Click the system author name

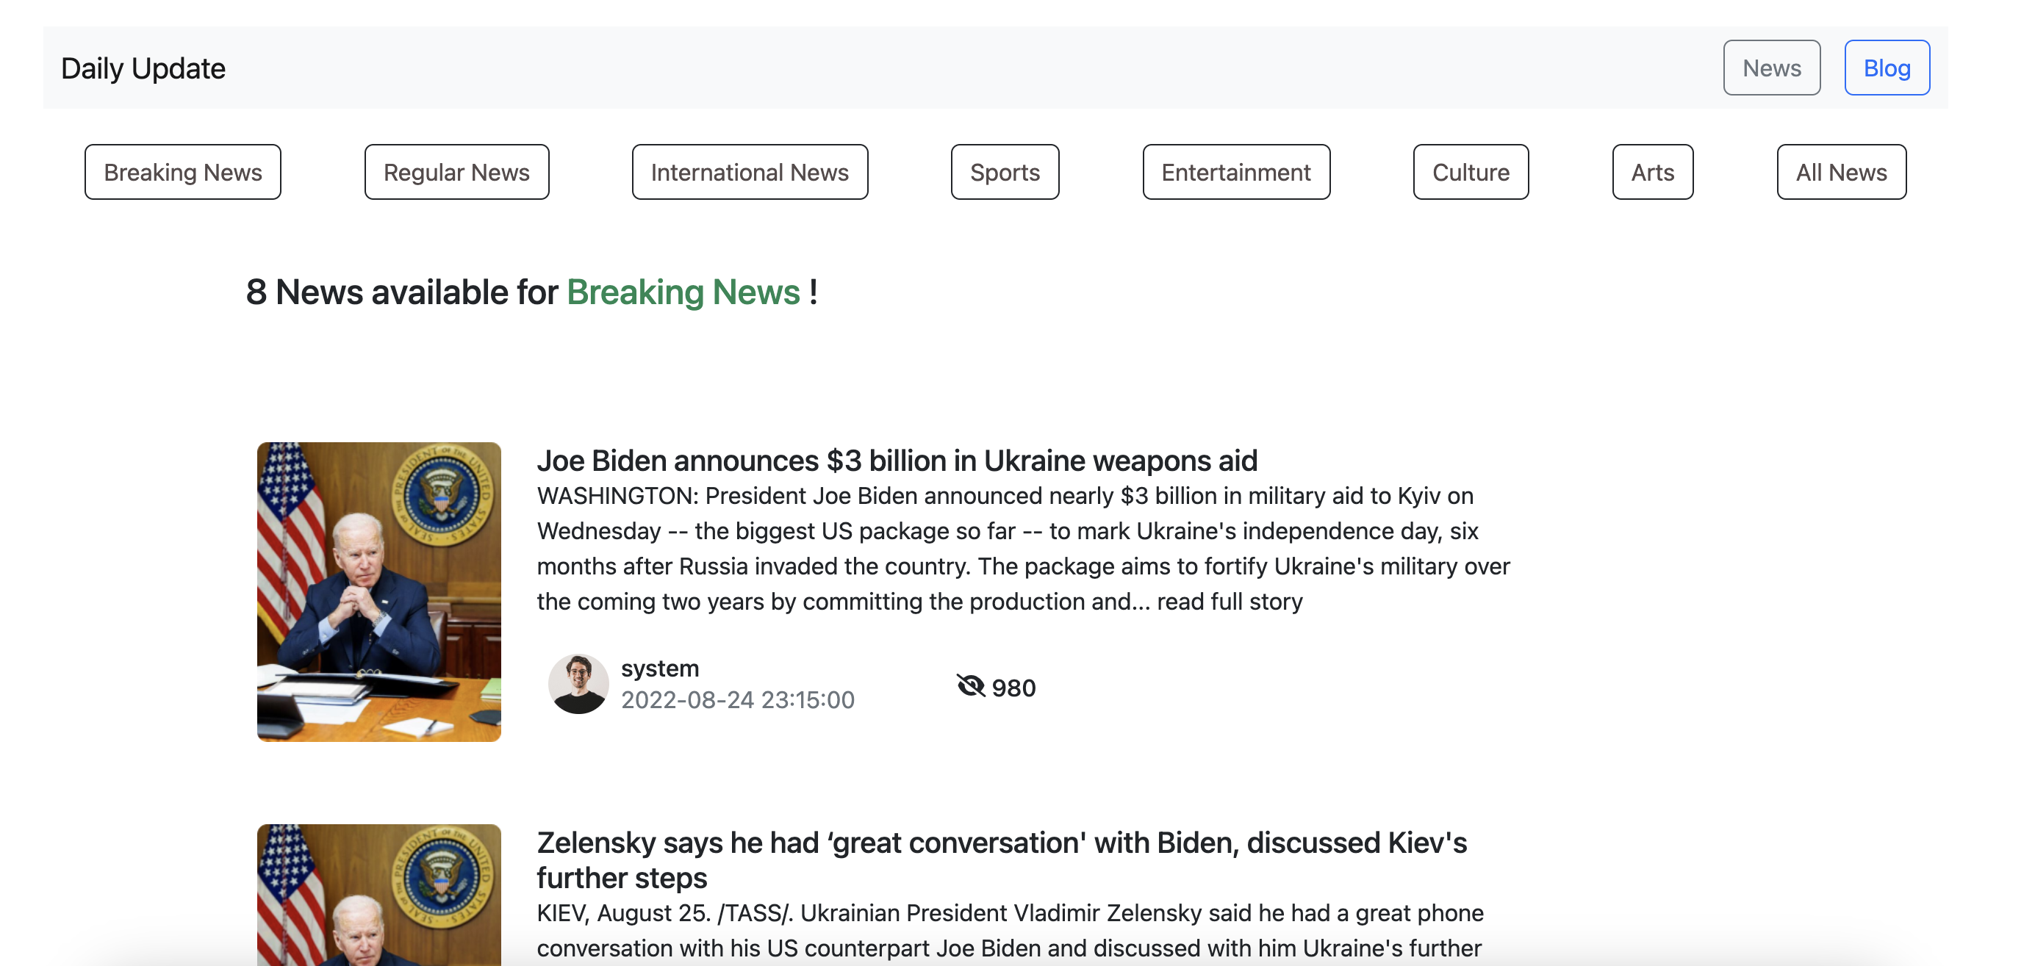660,668
